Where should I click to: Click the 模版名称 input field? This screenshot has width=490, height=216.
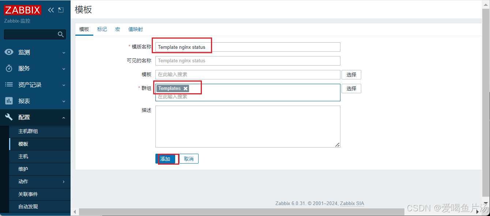pos(248,47)
